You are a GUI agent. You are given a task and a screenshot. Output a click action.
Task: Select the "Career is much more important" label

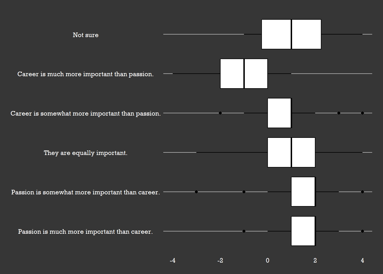[85, 74]
